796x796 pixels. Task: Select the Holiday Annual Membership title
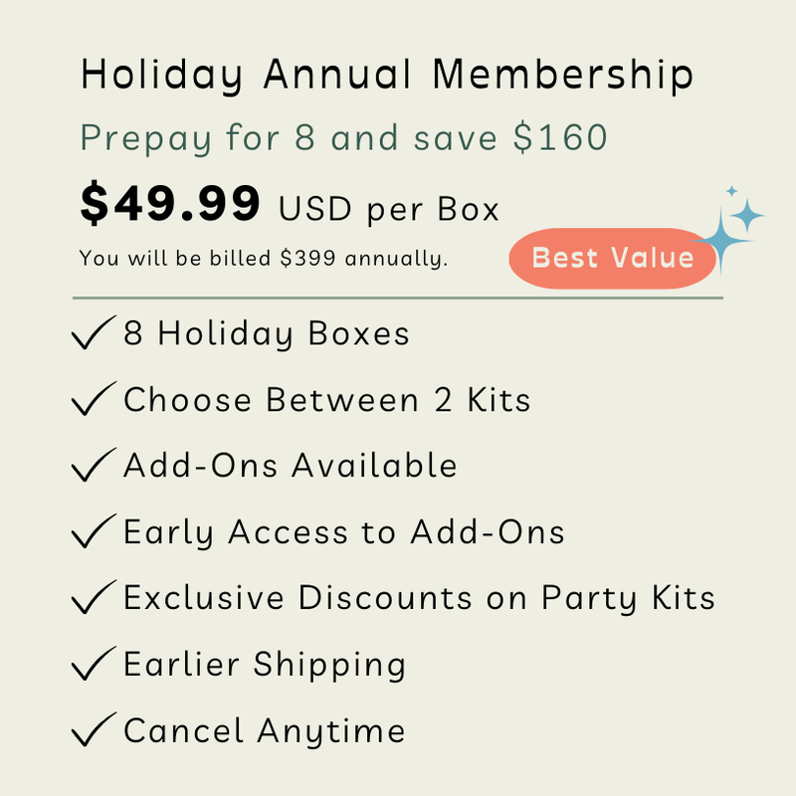387,76
